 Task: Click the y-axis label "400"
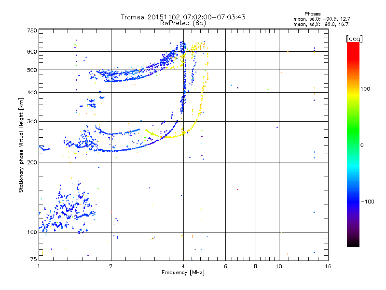click(32, 92)
